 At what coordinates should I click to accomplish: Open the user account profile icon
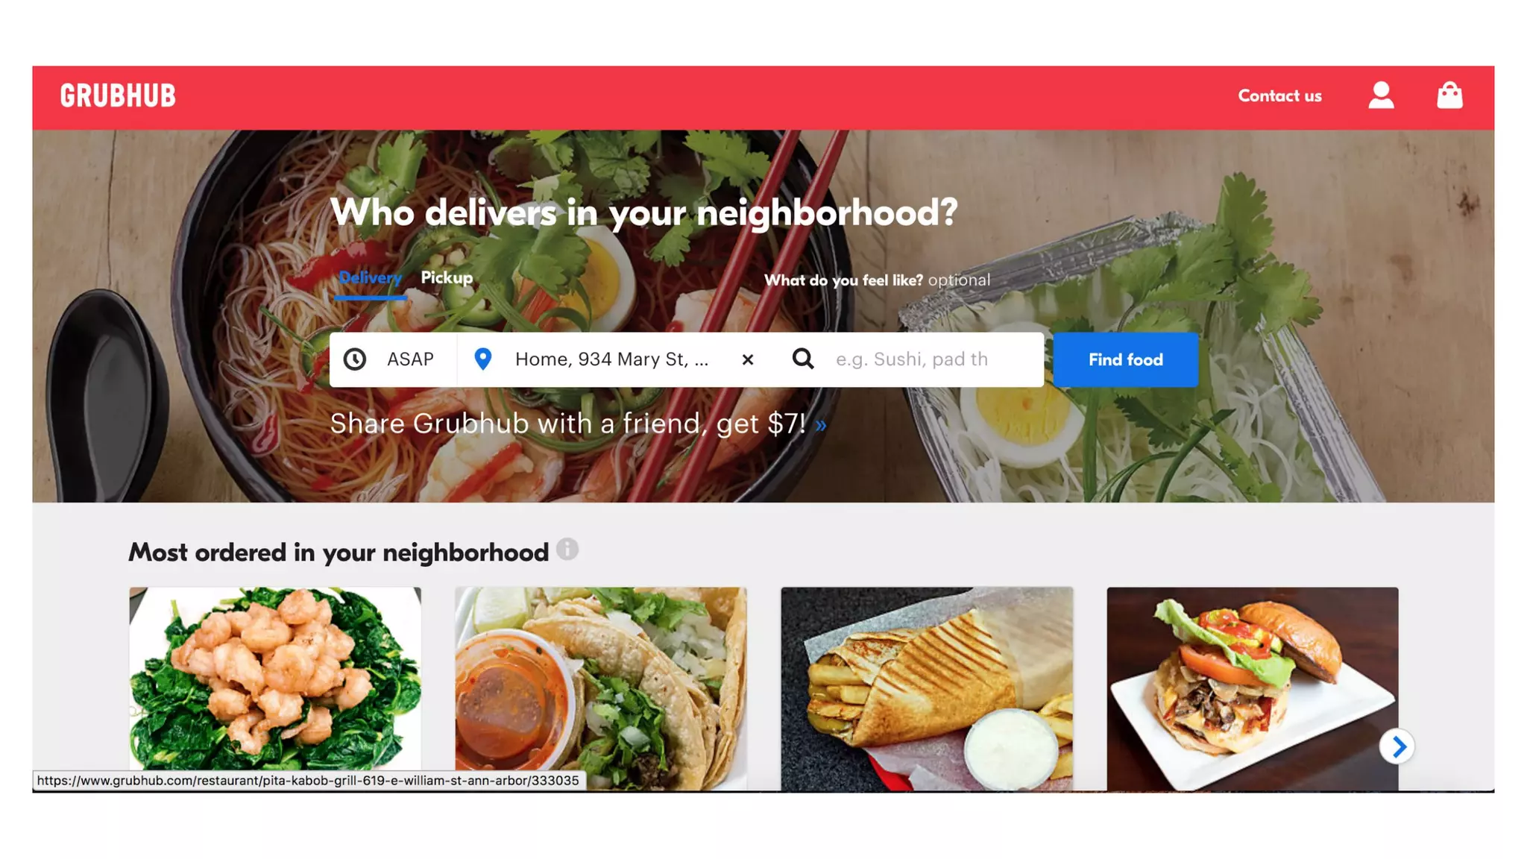click(x=1381, y=95)
